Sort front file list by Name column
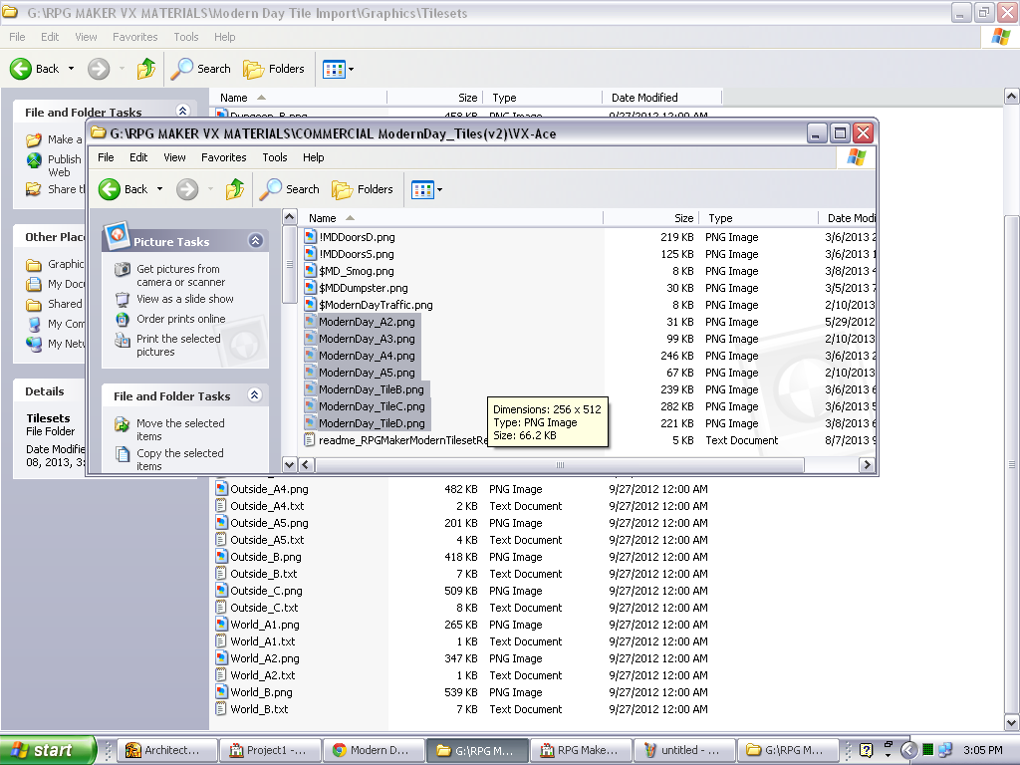 (323, 218)
